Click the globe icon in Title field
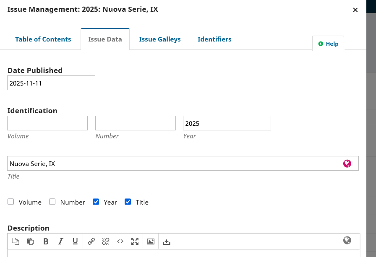Screen dimensions: 376x257 (x=347, y=164)
